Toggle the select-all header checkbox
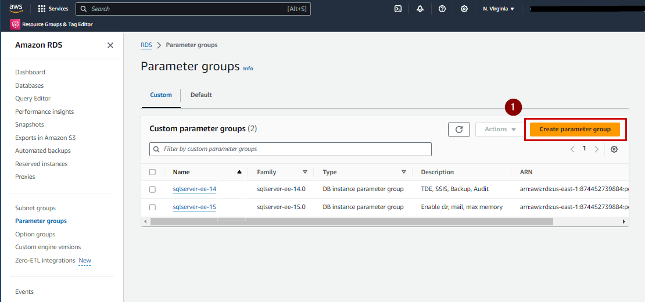Image resolution: width=645 pixels, height=302 pixels. click(152, 172)
